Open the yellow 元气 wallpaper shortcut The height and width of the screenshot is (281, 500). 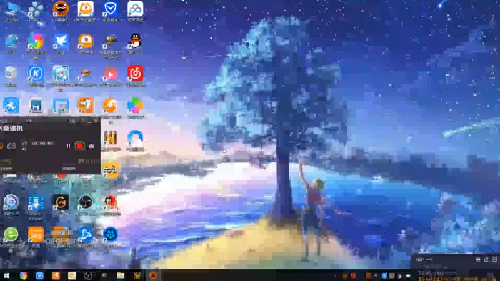[x=111, y=170]
